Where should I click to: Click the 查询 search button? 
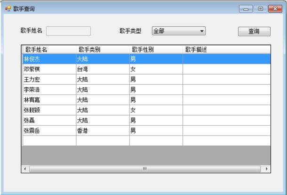coord(254,32)
